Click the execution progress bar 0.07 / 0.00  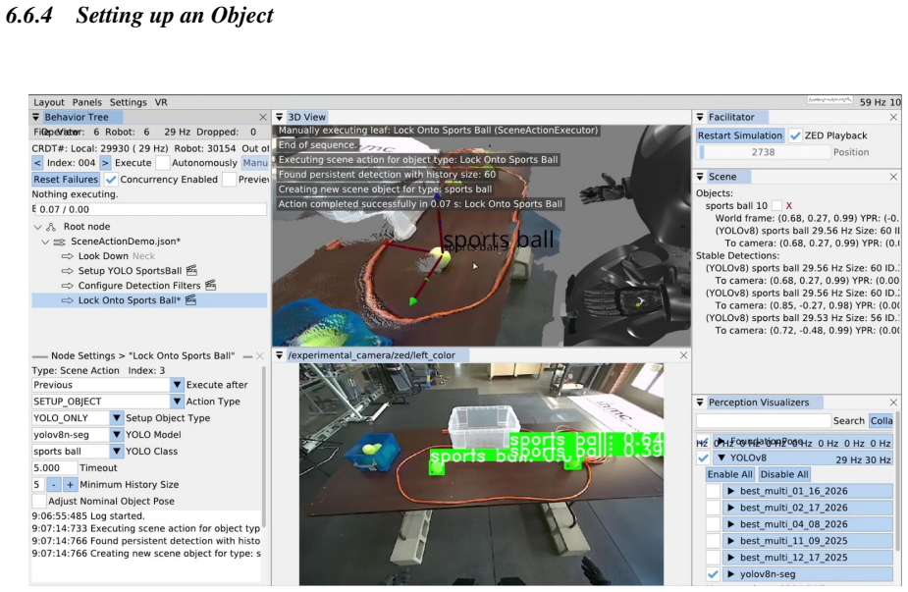pos(150,209)
